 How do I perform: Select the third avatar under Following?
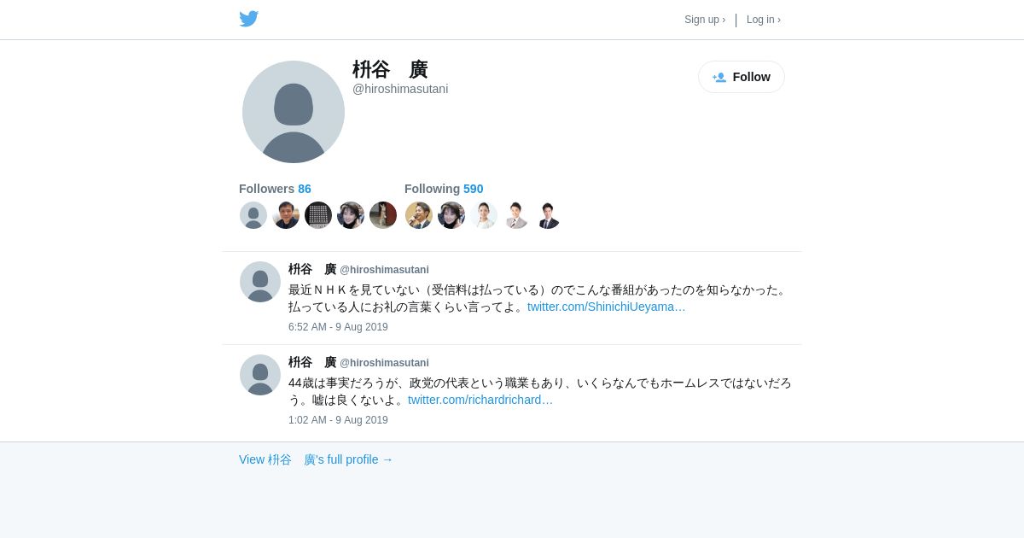click(484, 215)
